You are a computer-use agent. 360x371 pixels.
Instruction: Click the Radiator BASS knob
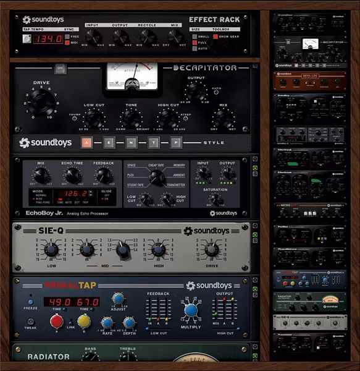point(91,357)
